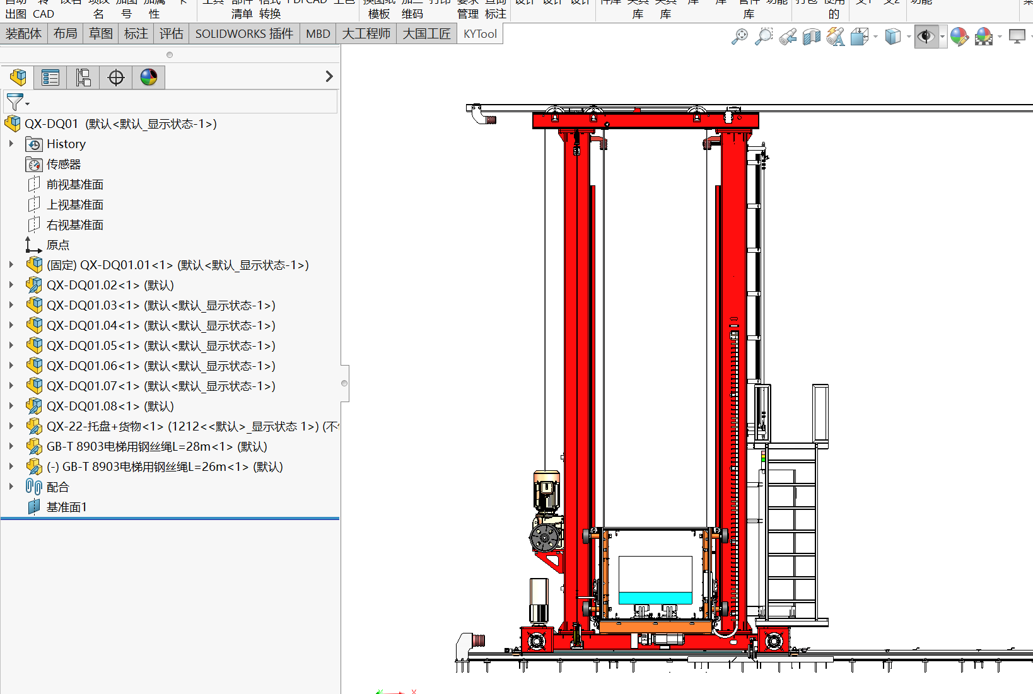
Task: Switch to the 大国工匠 tab
Action: click(x=427, y=33)
